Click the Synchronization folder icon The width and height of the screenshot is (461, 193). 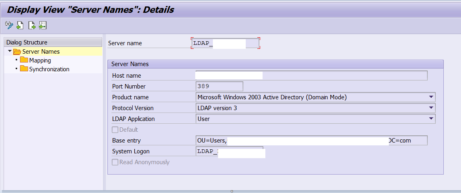[x=24, y=69]
